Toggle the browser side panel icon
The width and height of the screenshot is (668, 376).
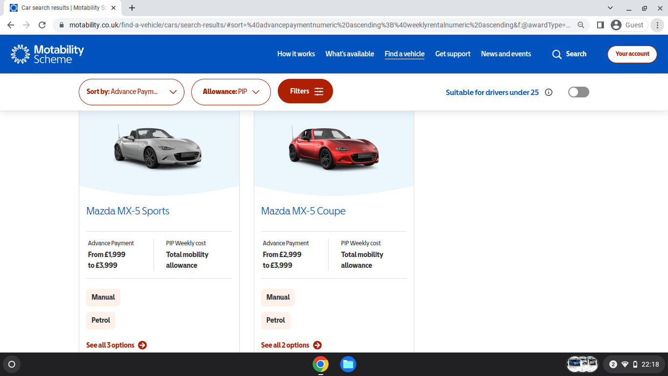601,25
